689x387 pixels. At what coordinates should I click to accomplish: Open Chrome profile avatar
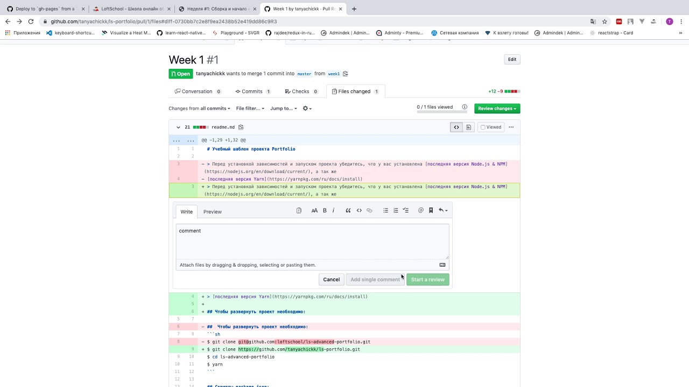point(670,21)
